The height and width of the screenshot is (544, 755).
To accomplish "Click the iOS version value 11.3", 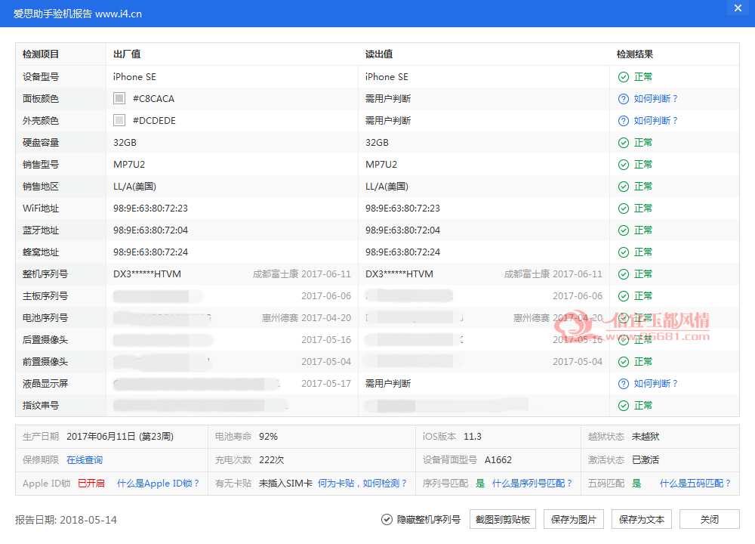I will (473, 437).
